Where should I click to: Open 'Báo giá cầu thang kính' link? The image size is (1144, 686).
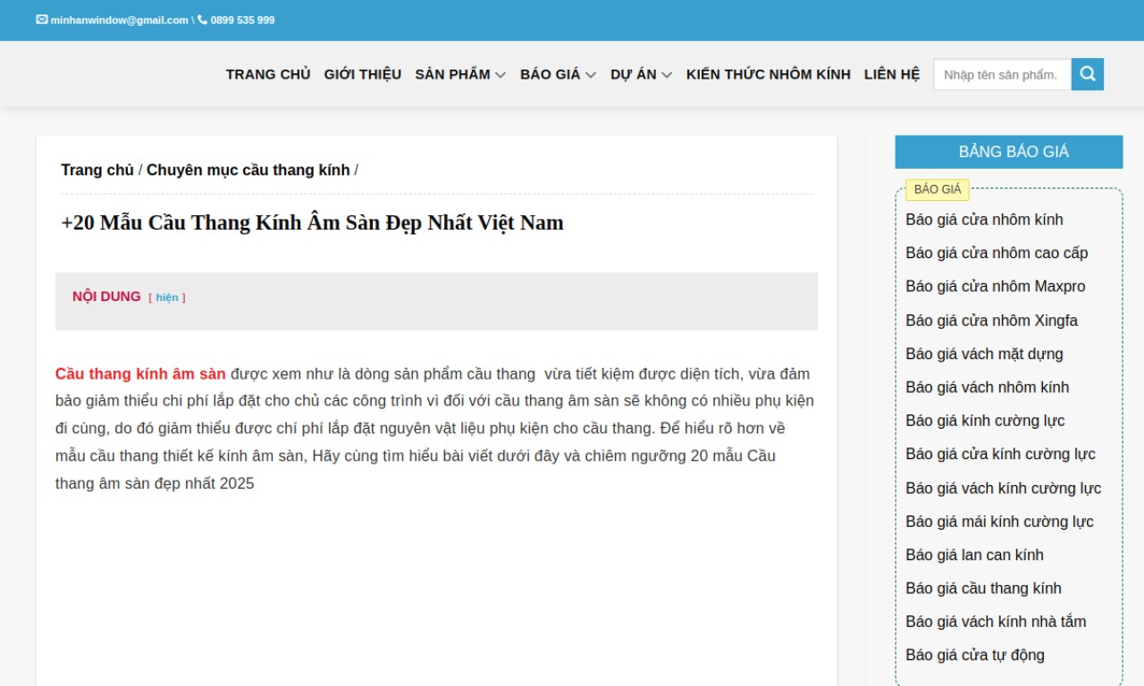click(x=983, y=588)
